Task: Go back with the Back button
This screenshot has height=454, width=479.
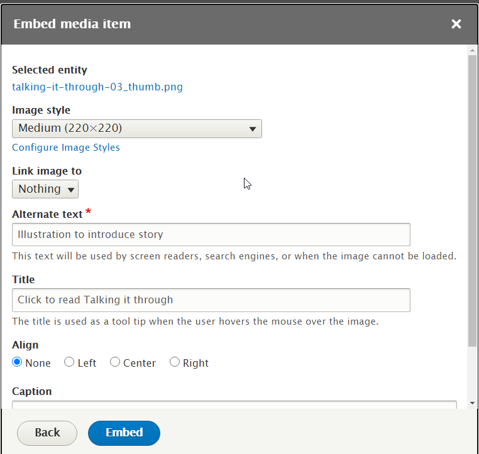Action: point(47,433)
